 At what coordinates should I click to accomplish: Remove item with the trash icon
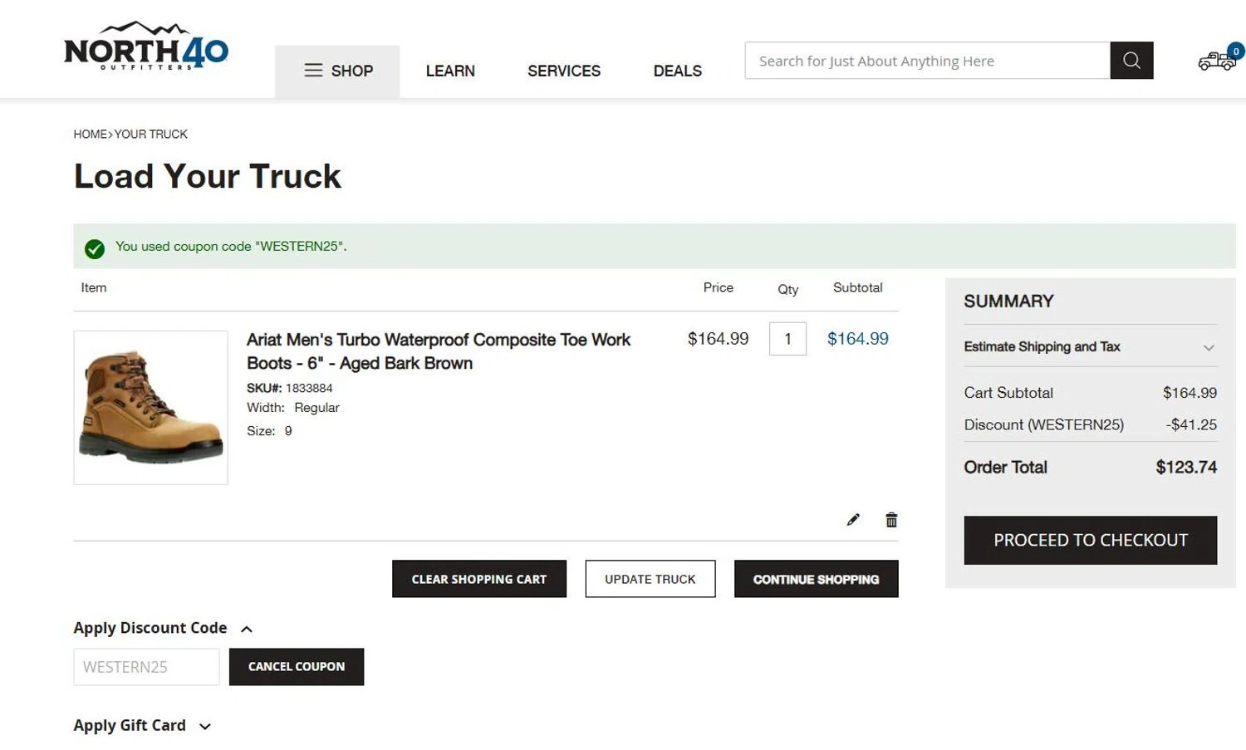[x=891, y=520]
